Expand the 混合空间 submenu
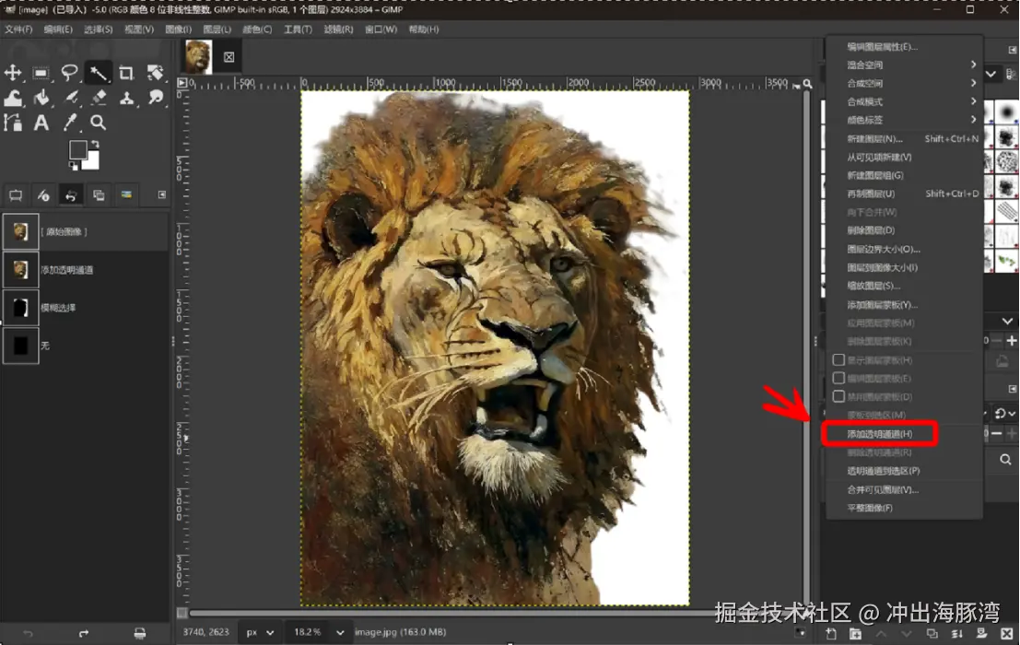The image size is (1020, 645). [x=904, y=65]
